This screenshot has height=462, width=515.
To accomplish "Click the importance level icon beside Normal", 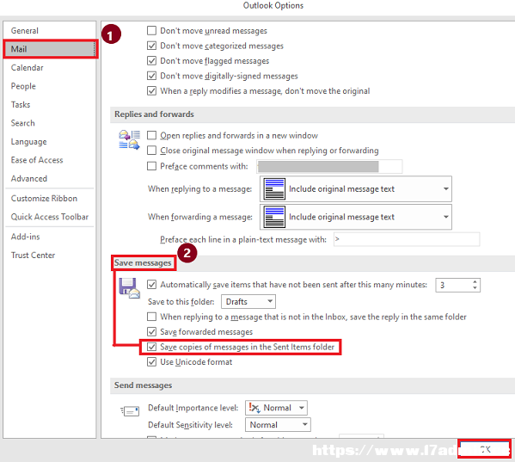I will (x=254, y=408).
